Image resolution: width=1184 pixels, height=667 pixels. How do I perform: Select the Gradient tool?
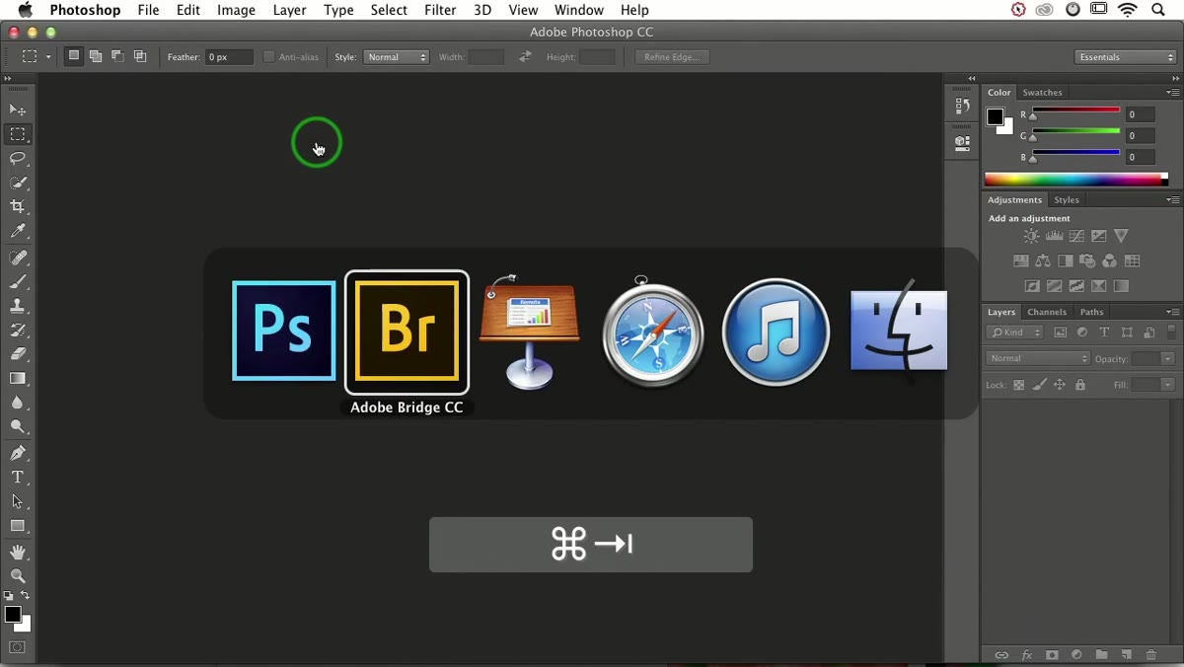point(18,379)
